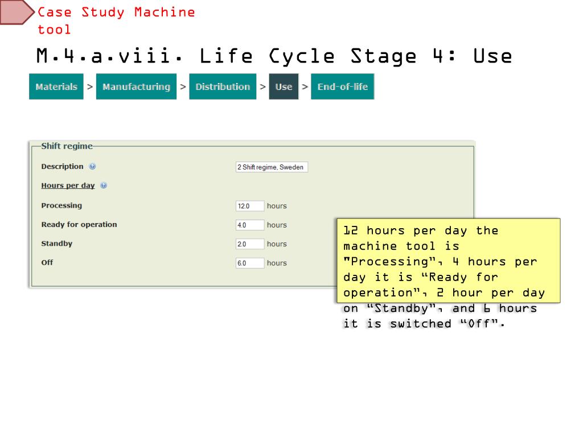Click the Processing row label
This screenshot has height=437, width=583.
click(61, 205)
